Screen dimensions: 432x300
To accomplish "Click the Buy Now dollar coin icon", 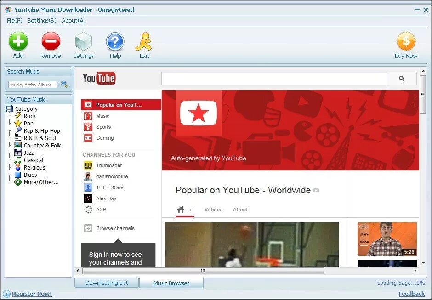I will [x=406, y=41].
